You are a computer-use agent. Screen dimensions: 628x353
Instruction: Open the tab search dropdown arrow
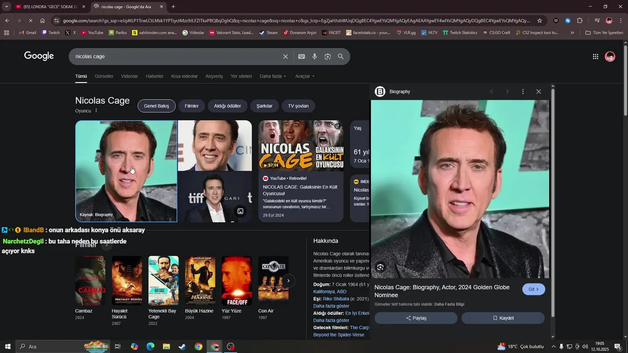click(6, 7)
